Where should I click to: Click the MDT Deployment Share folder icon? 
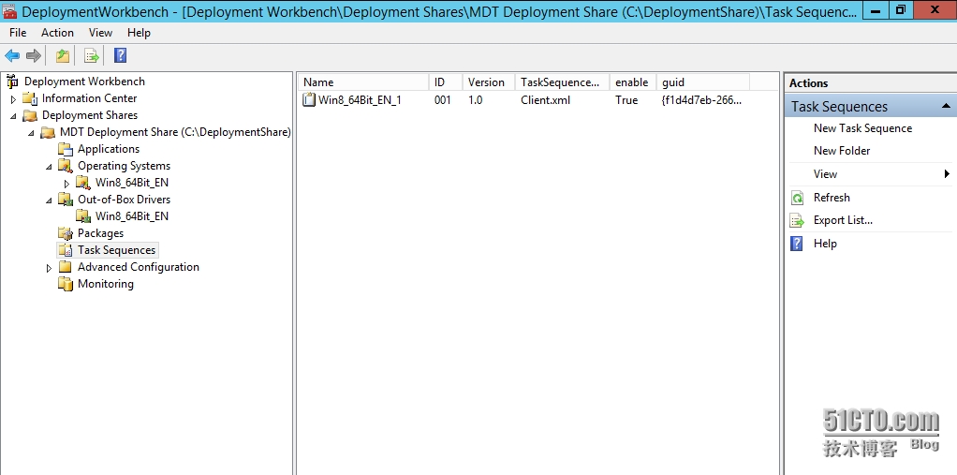click(x=48, y=132)
